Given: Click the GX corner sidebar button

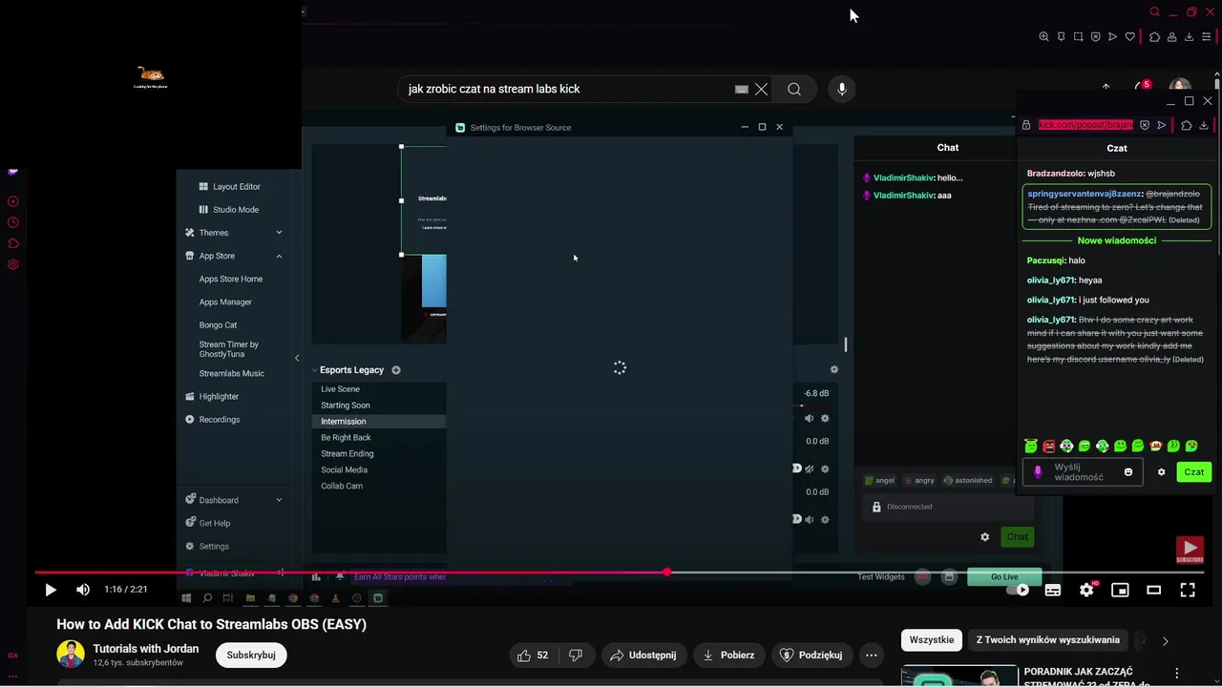Looking at the screenshot, I should point(12,656).
